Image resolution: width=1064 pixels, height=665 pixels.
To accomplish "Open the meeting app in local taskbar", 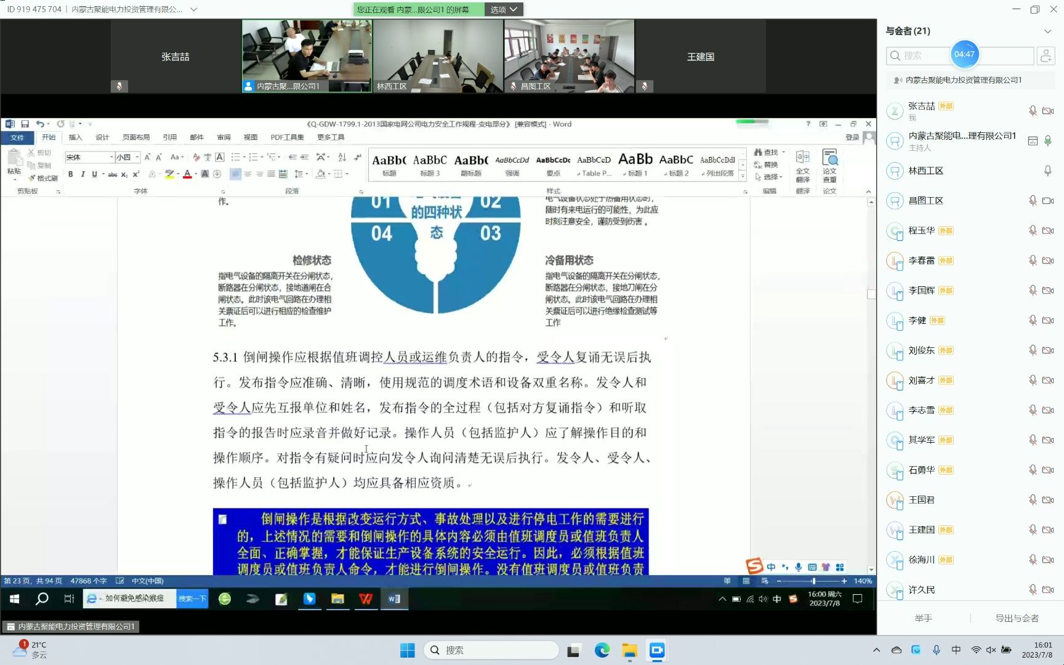I will click(657, 650).
